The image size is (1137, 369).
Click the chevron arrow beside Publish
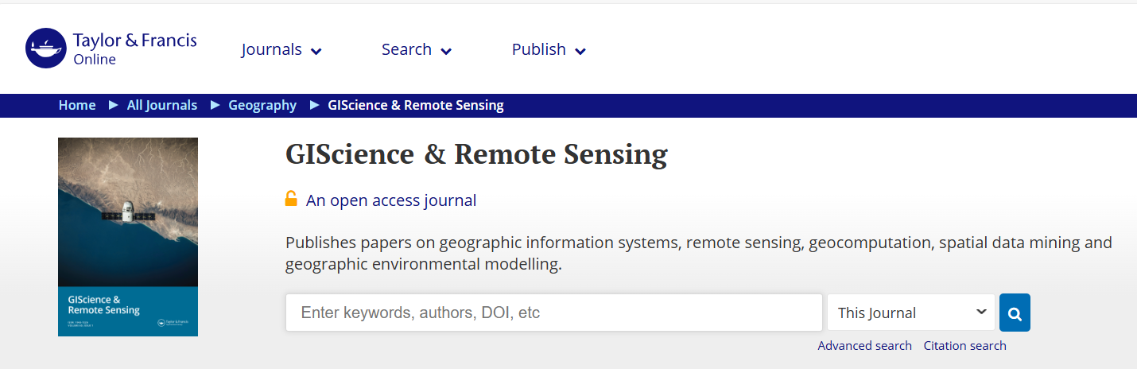pyautogui.click(x=580, y=52)
